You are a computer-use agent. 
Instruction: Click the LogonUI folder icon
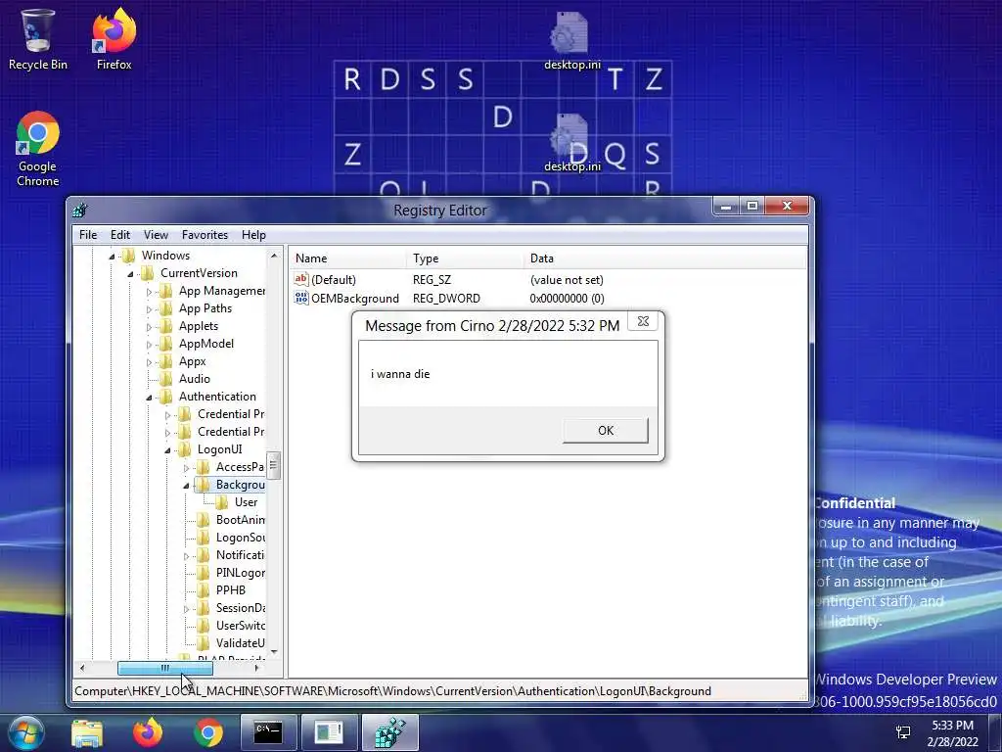click(x=185, y=448)
